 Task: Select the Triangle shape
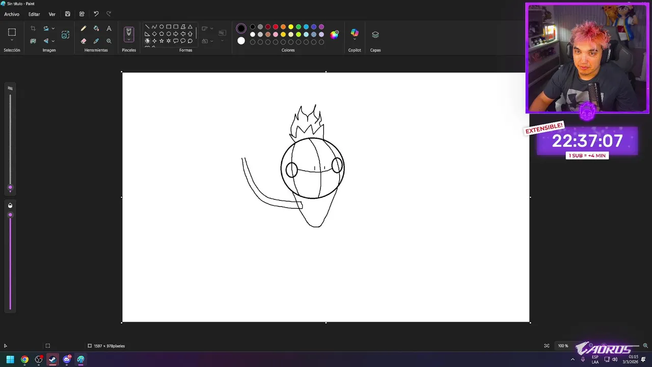(190, 27)
